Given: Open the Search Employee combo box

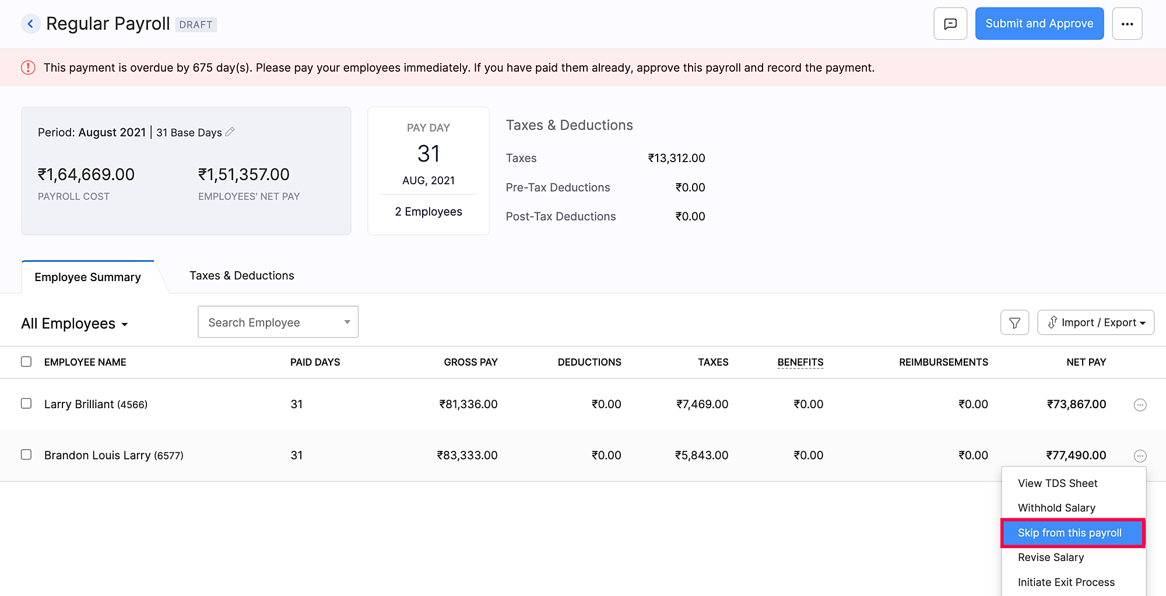Looking at the screenshot, I should click(278, 322).
